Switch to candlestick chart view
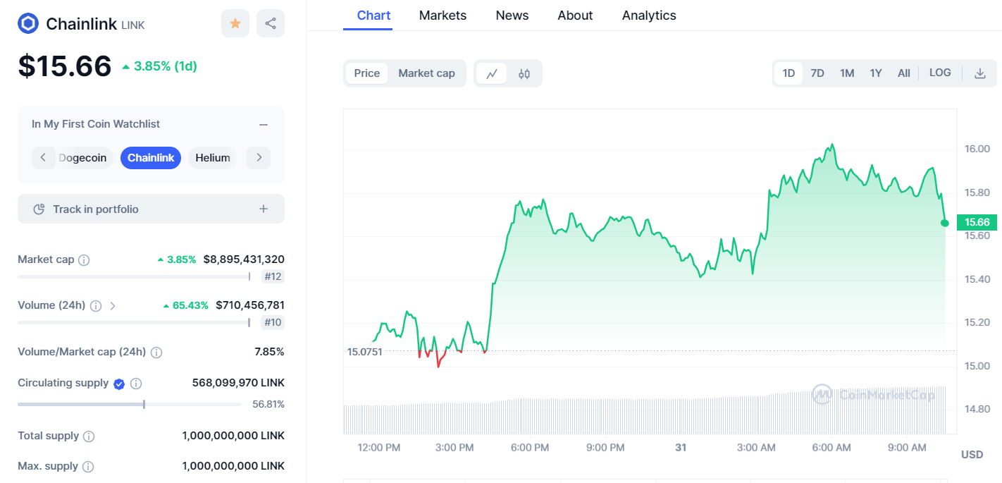 click(524, 73)
